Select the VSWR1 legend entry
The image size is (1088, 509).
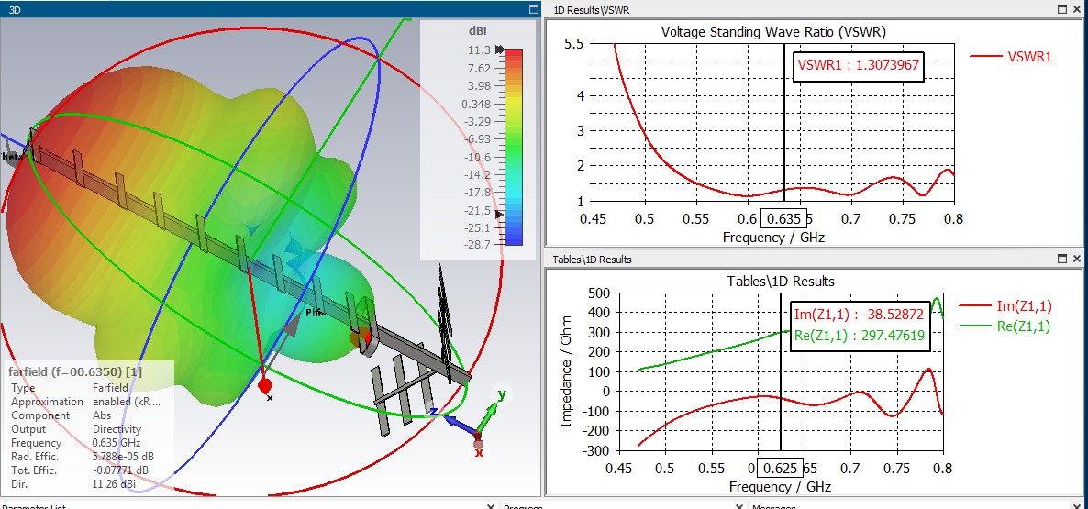click(x=1005, y=57)
